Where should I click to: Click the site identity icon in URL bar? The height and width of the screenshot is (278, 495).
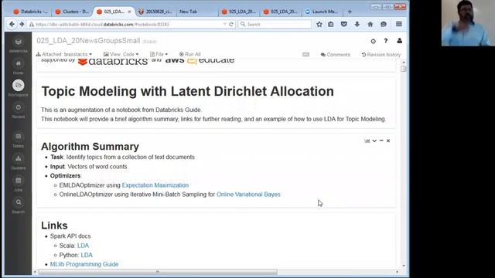pyautogui.click(x=31, y=24)
